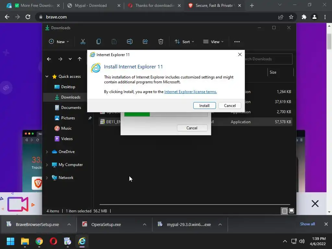Click Install in Internet Explorer 11 dialog
This screenshot has width=332, height=249.
tap(204, 106)
